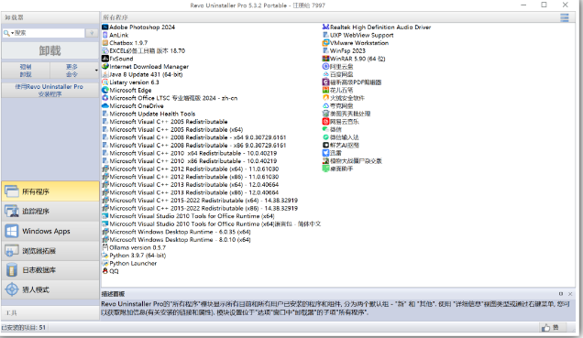Select Visual C++ 2013 Redistributable (x64)
This screenshot has height=338, width=583.
pos(190,185)
